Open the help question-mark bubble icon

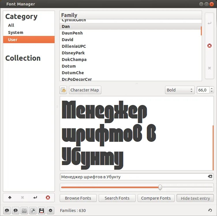click(x=16, y=211)
